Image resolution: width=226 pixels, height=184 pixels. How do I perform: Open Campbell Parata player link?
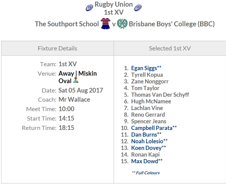click(152, 128)
